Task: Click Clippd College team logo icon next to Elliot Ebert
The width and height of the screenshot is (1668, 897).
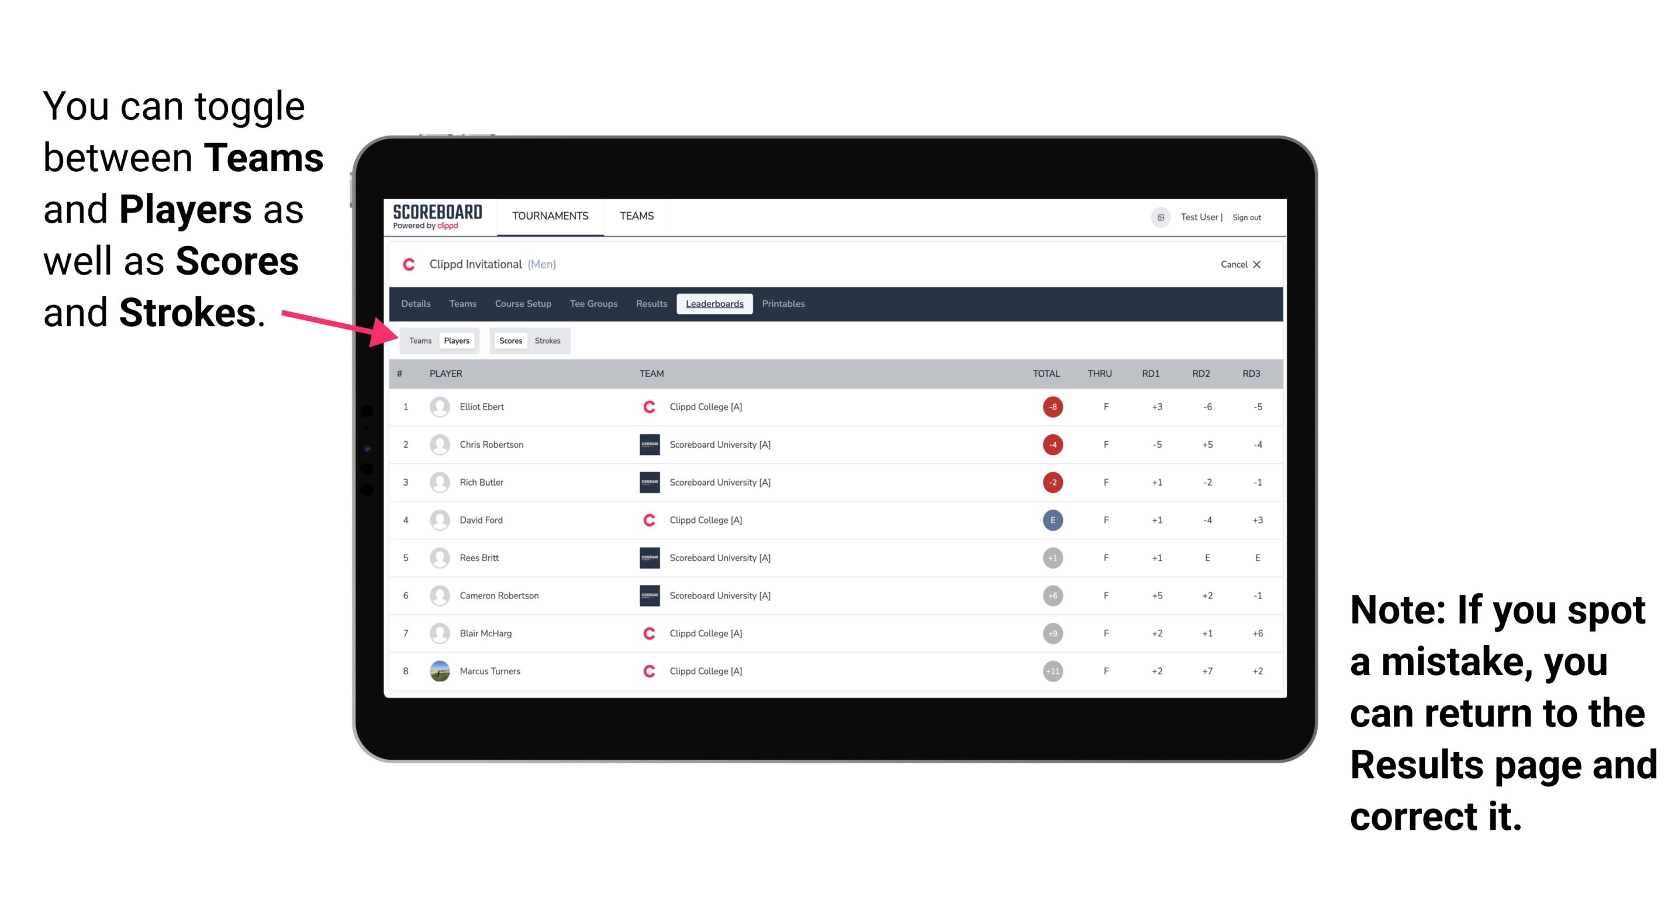Action: click(646, 407)
